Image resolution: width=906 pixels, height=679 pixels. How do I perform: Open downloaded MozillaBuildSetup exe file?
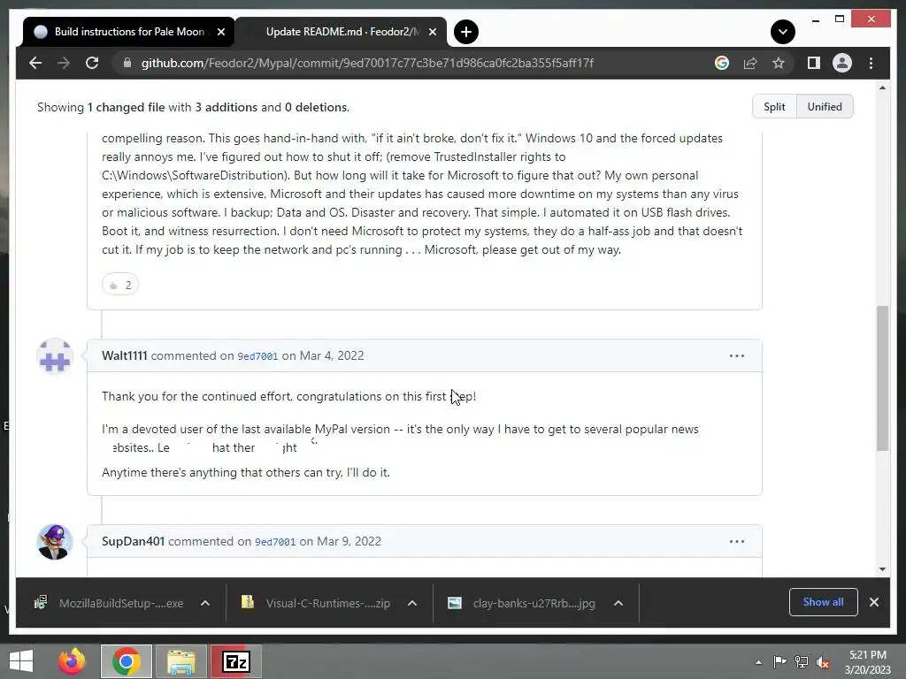click(110, 603)
